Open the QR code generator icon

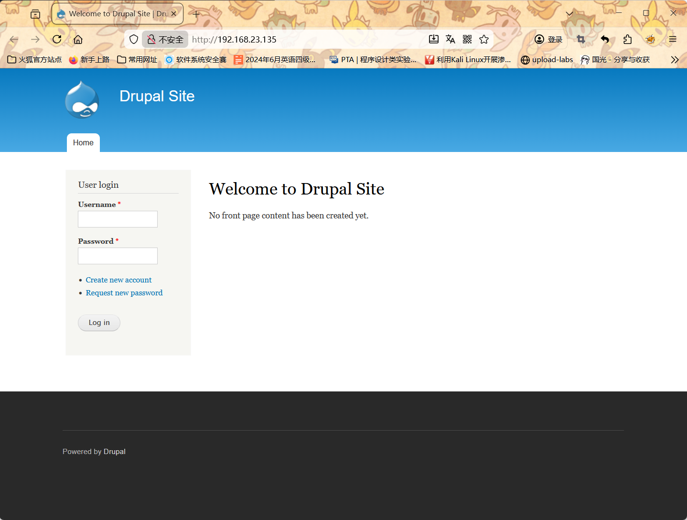[467, 39]
